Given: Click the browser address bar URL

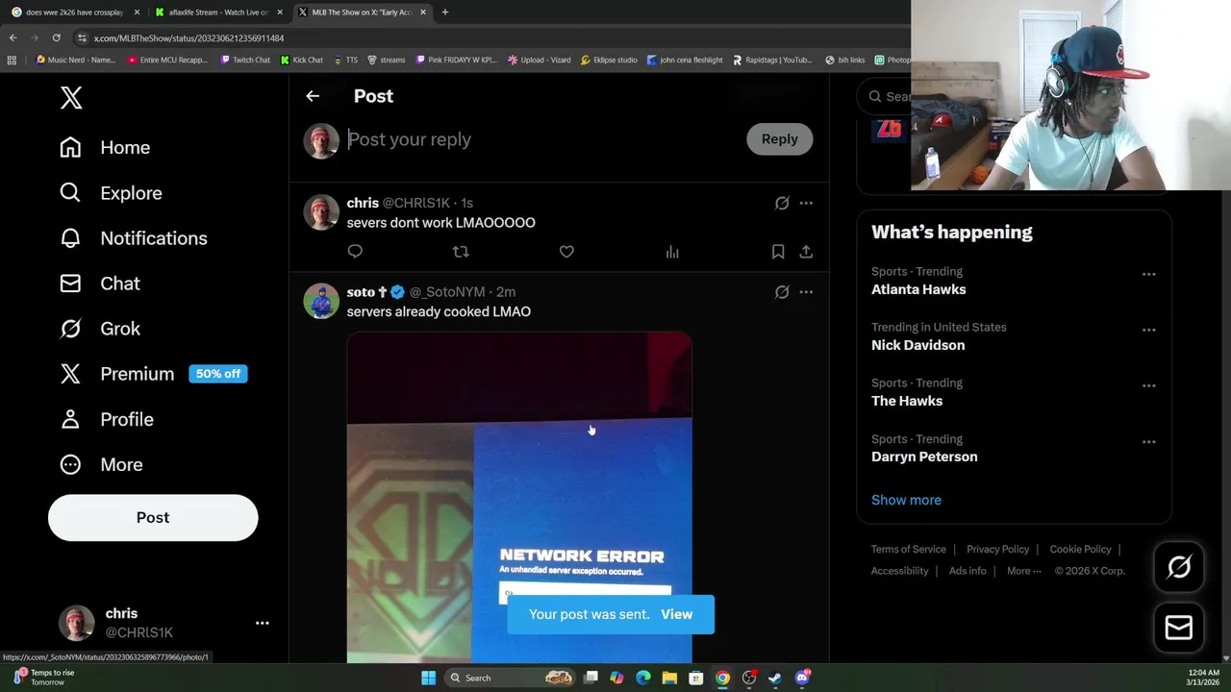Looking at the screenshot, I should pyautogui.click(x=188, y=38).
